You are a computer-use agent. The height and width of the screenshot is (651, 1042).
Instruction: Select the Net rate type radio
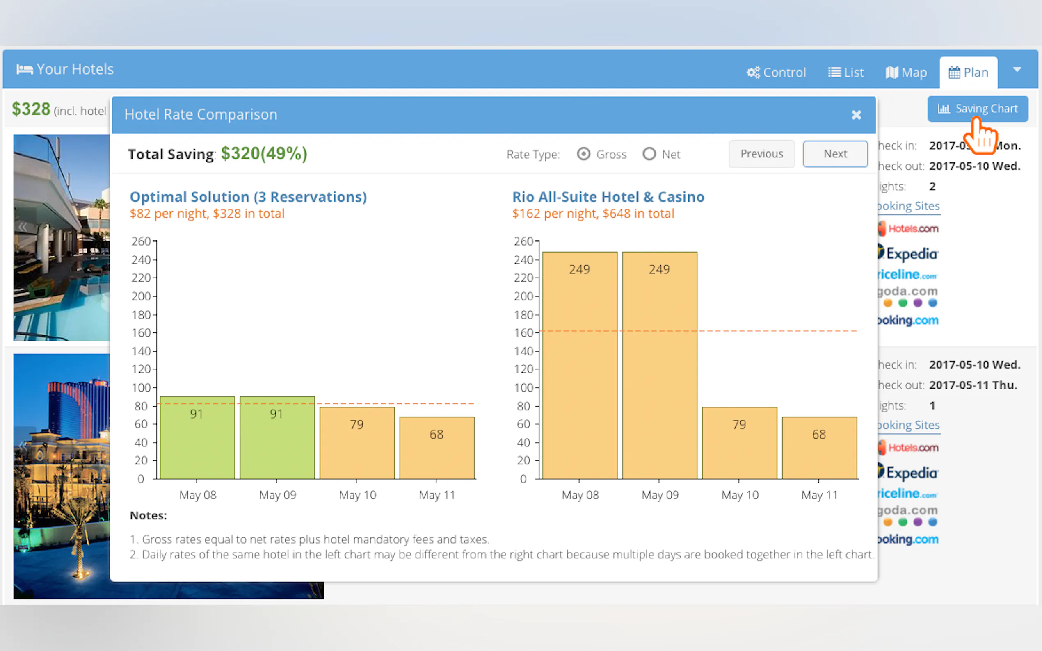[649, 154]
